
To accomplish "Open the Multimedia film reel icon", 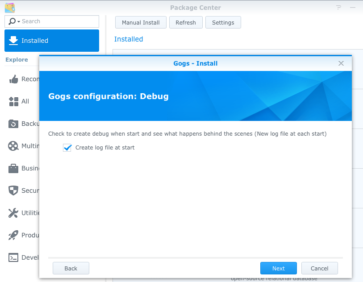I will pyautogui.click(x=13, y=146).
